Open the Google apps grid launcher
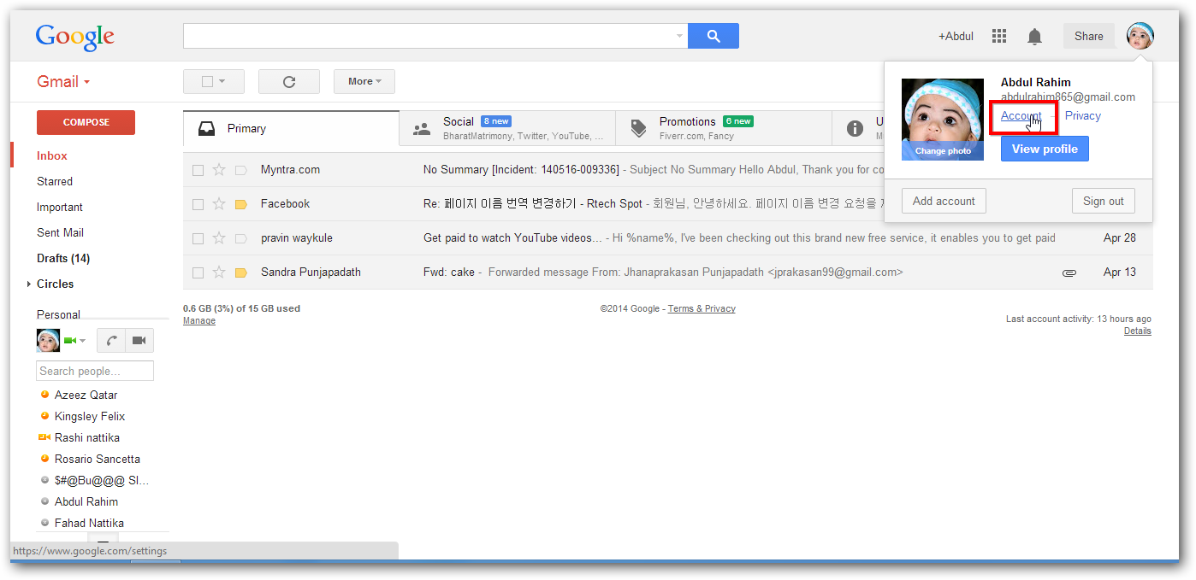This screenshot has width=1196, height=580. point(998,36)
